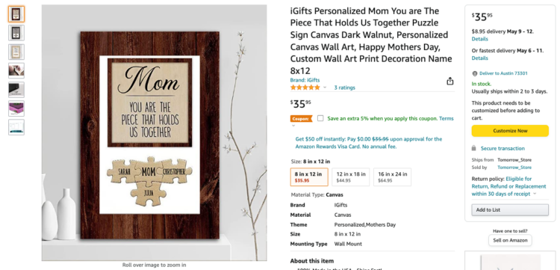Viewport: 560px width, 270px height.
Task: Click the Sell on Amazon button
Action: (510, 240)
